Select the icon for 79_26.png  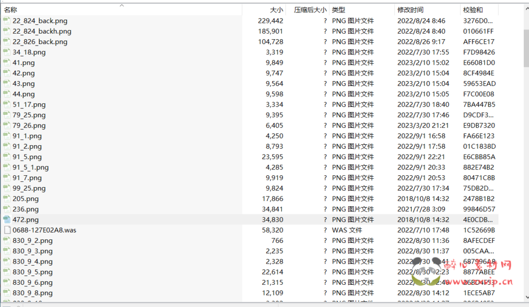[7, 126]
